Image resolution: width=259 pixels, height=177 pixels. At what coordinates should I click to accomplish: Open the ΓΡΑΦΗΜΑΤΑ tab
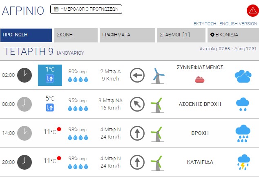click(127, 35)
